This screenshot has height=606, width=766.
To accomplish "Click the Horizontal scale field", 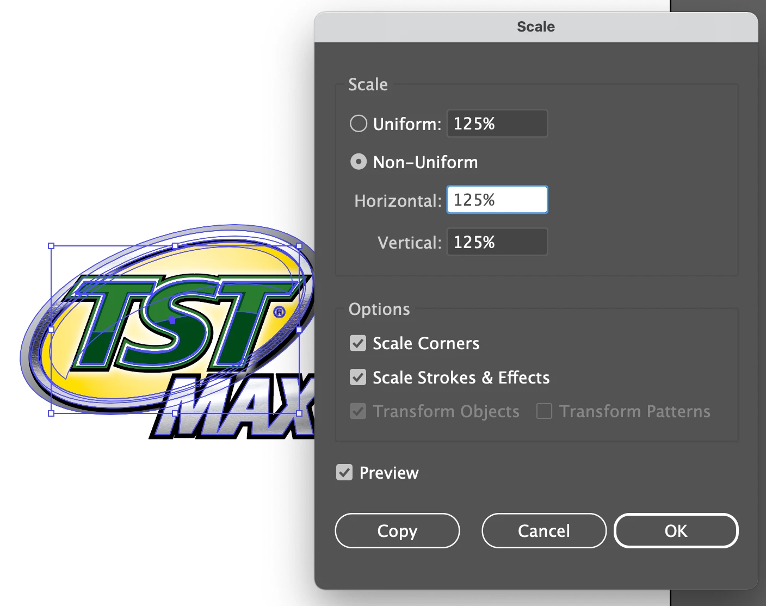I will pos(497,200).
